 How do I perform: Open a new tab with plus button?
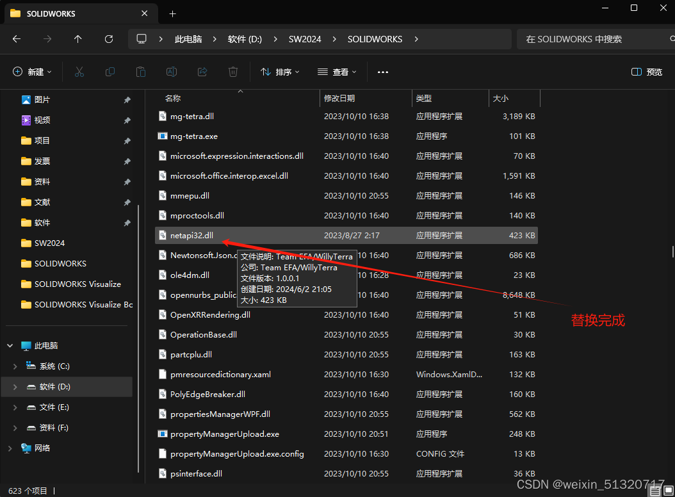coord(173,14)
